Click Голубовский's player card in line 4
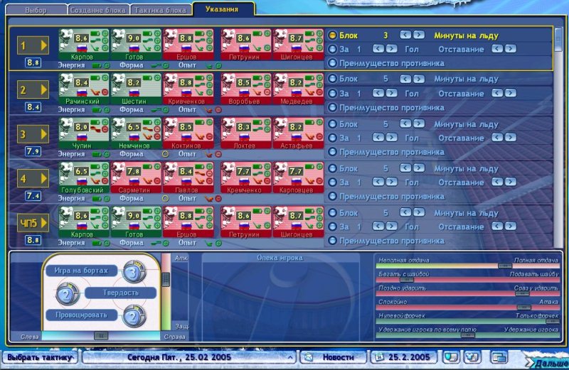This screenshot has height=370, width=569. coord(83,179)
